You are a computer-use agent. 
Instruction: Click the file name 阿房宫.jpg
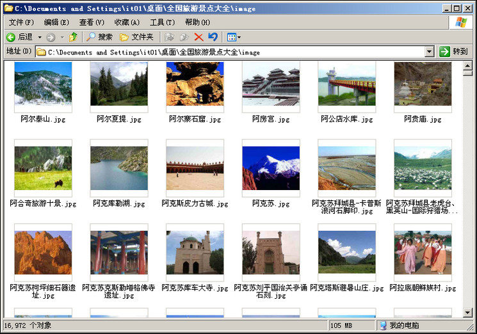271,119
